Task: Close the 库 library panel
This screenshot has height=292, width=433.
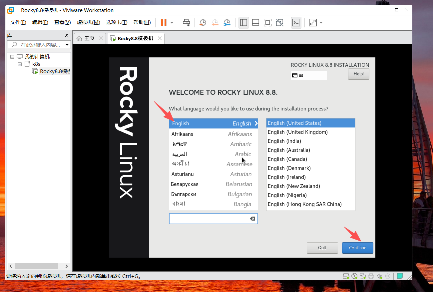Action: point(67,35)
